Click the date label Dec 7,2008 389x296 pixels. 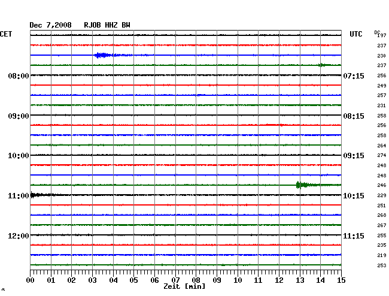[x=51, y=25]
